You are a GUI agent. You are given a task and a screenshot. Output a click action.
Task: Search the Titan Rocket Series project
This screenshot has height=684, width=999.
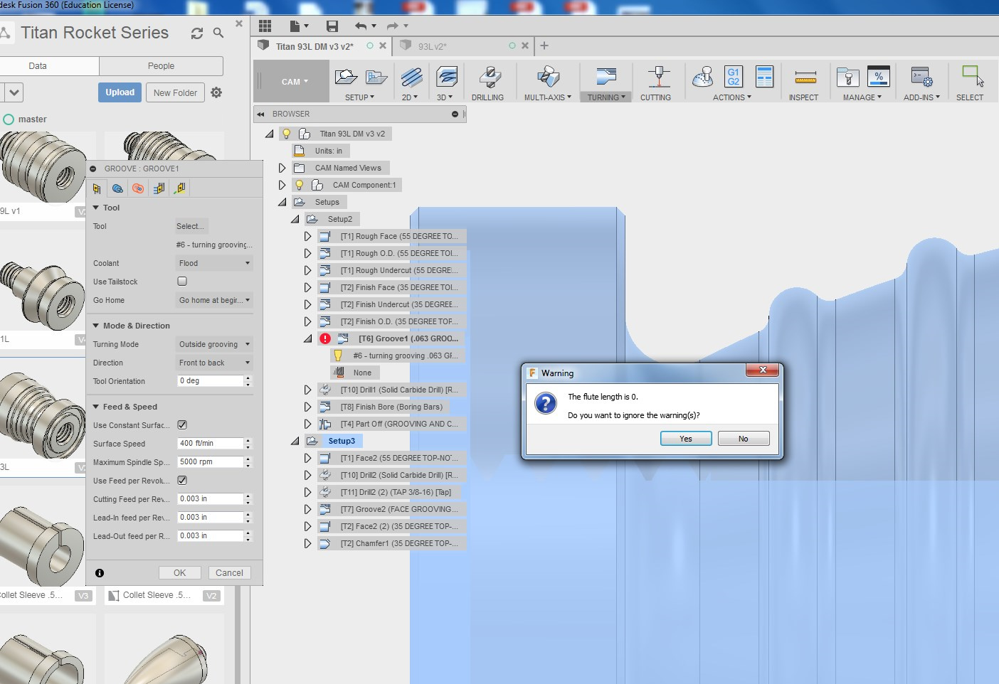pyautogui.click(x=218, y=33)
